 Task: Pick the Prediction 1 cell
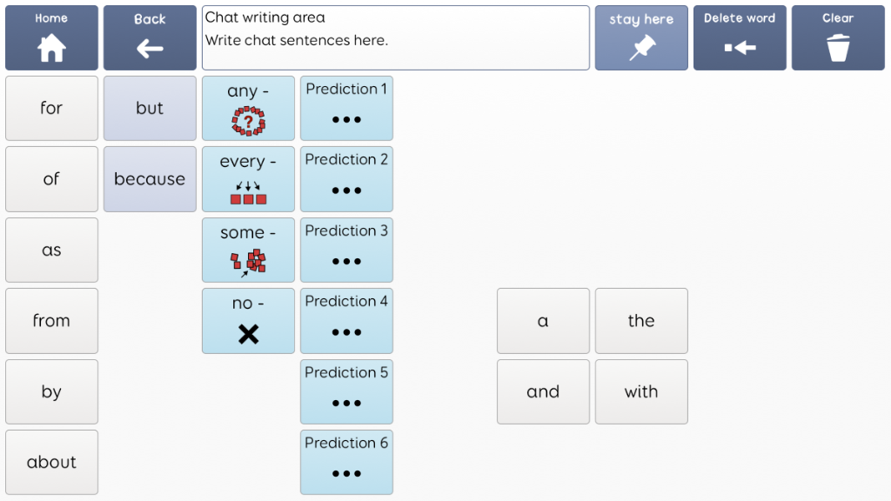tap(346, 108)
